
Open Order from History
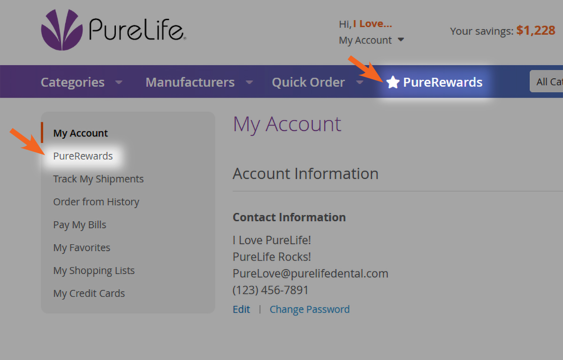point(96,202)
